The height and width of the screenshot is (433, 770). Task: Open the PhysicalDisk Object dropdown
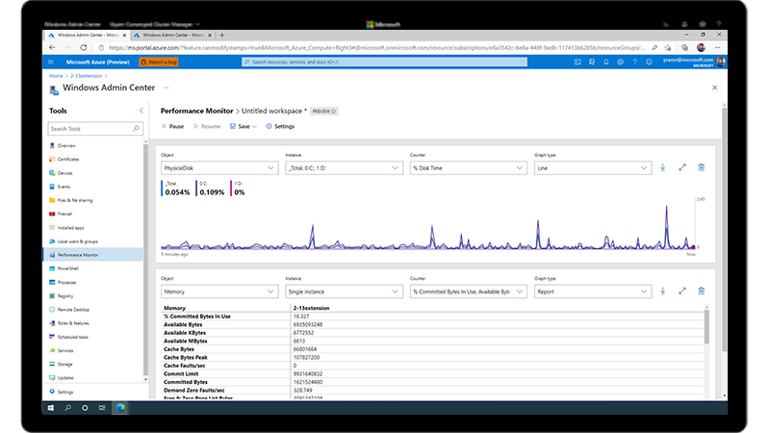(218, 167)
